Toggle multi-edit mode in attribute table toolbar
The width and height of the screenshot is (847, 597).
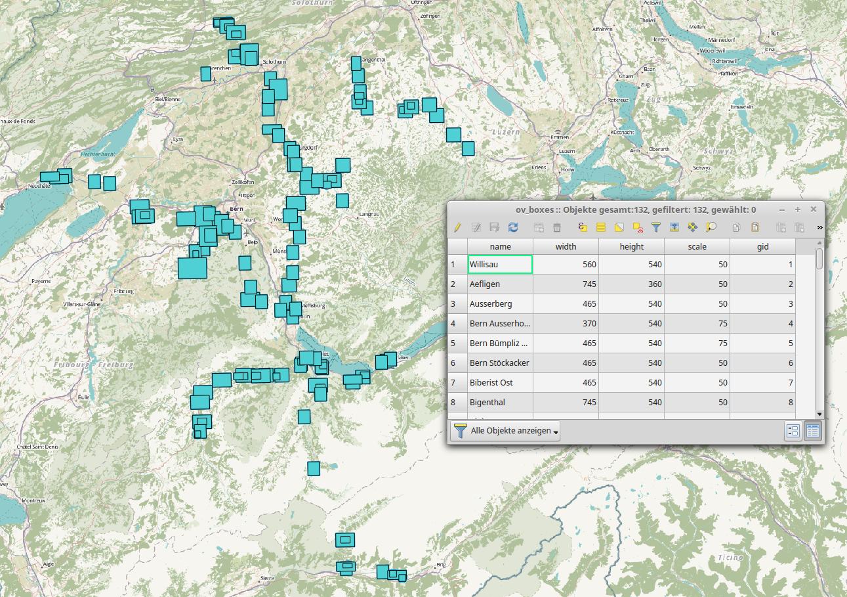coord(477,227)
